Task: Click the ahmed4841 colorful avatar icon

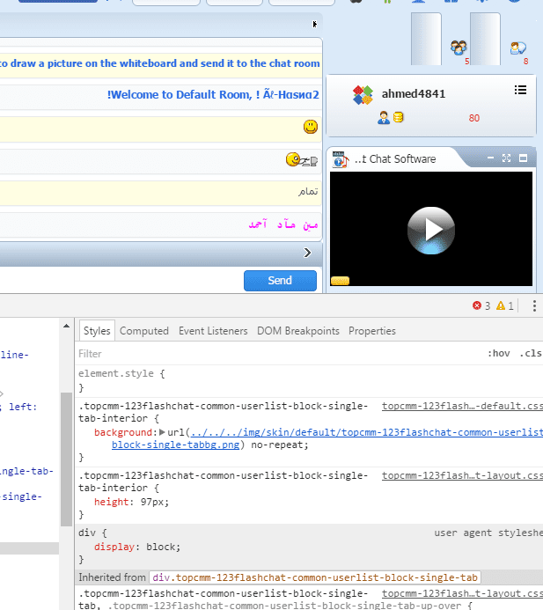Action: point(363,95)
